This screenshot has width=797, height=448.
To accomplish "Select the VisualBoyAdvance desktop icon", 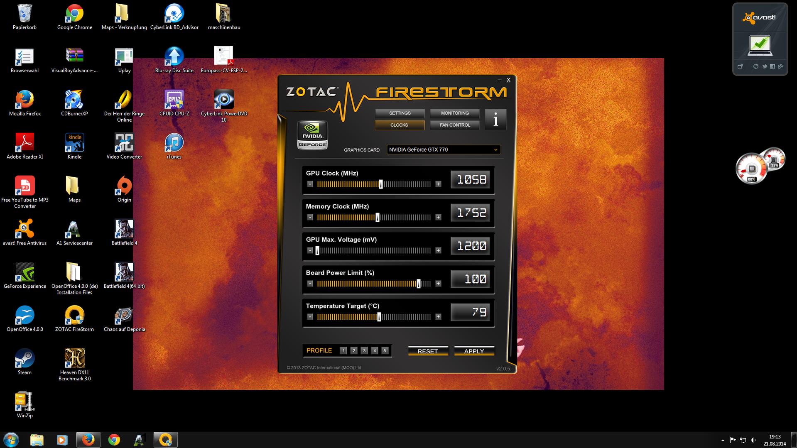I will click(x=74, y=60).
